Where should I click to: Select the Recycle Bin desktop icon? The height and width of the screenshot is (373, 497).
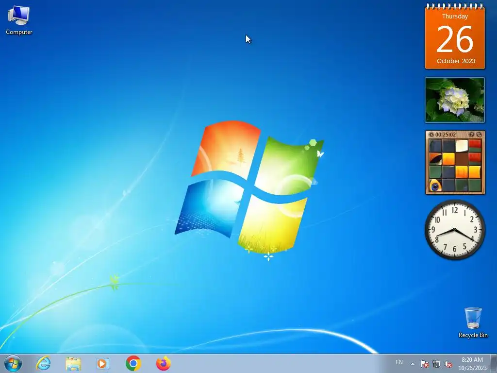click(x=473, y=322)
